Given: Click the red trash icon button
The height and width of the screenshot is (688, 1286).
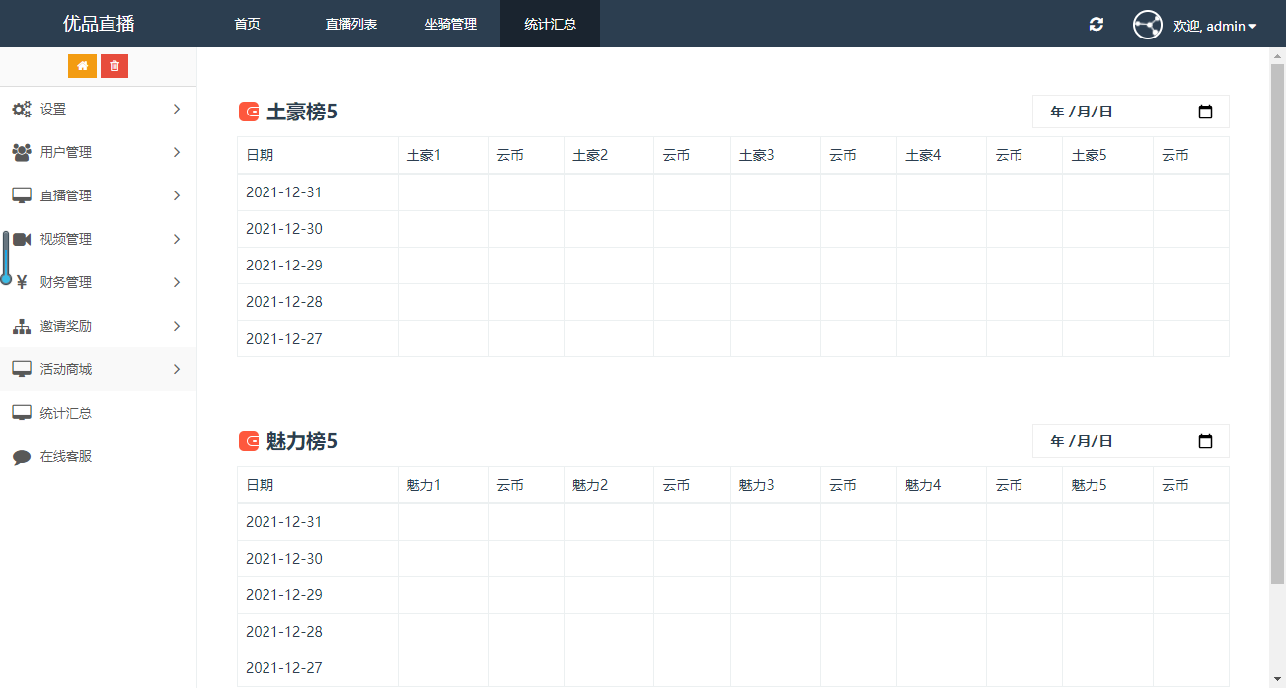Looking at the screenshot, I should click(114, 66).
